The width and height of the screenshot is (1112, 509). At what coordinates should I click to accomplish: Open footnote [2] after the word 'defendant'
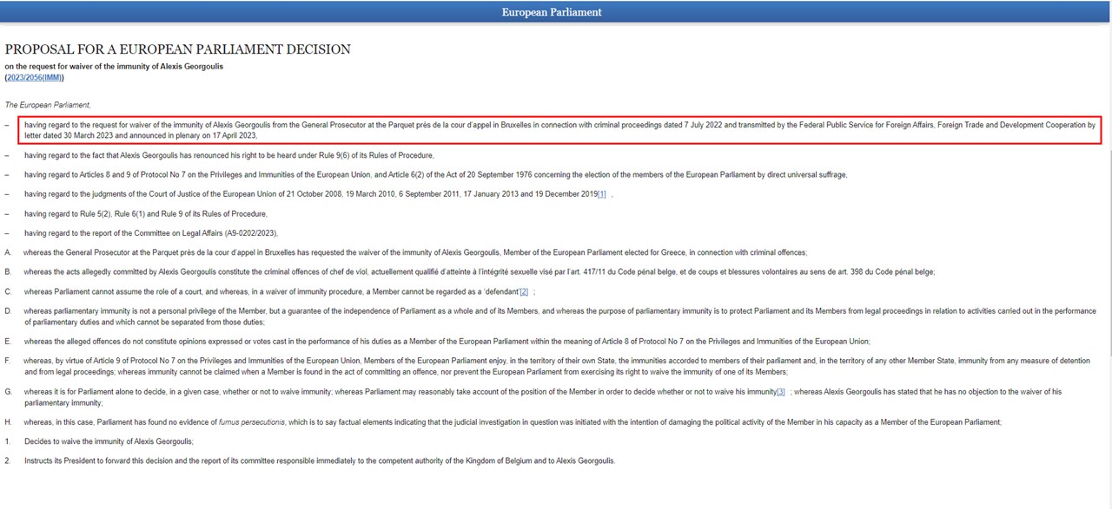coord(523,291)
